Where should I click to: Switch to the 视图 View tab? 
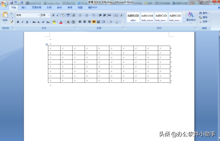80,8
